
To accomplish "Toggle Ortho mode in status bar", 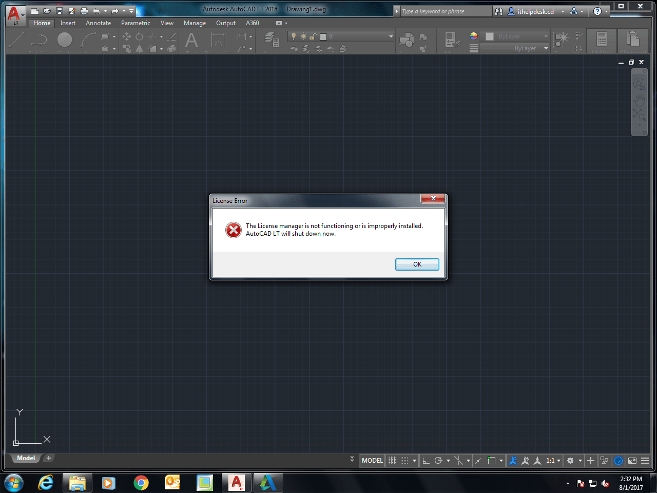I will point(426,461).
